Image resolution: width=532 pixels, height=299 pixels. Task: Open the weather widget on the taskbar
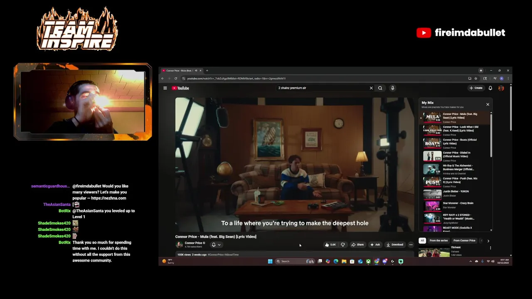168,261
